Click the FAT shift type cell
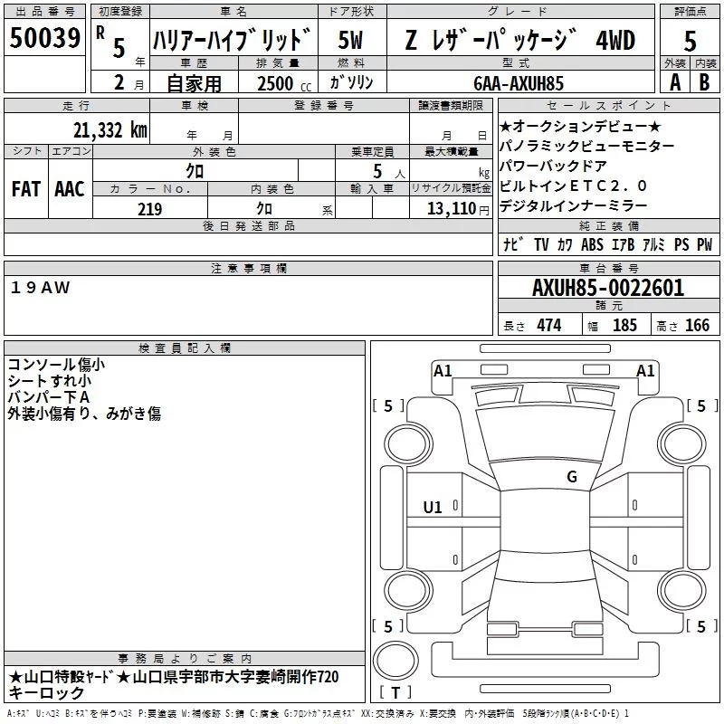This screenshot has height=724, width=724. [25, 188]
